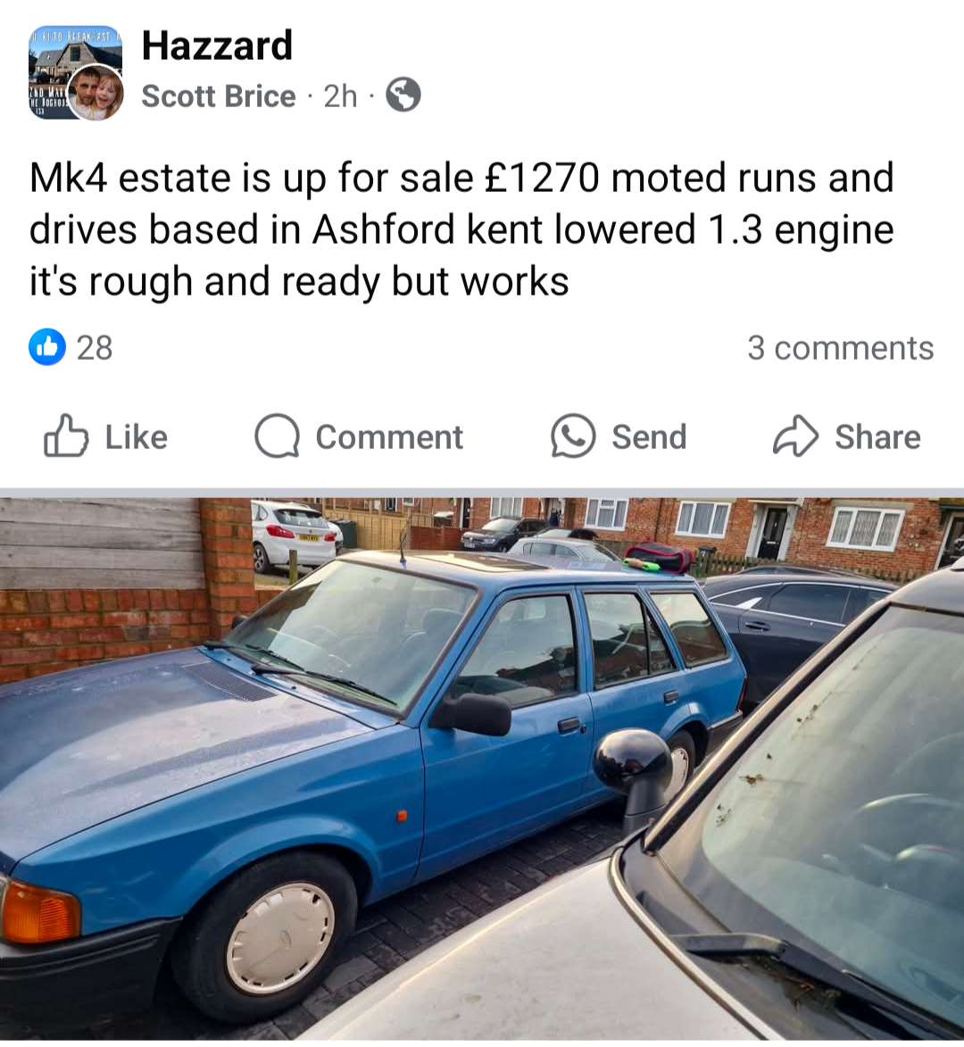This screenshot has width=964, height=1047.
Task: Open Scott Brice's profile name
Action: point(219,96)
